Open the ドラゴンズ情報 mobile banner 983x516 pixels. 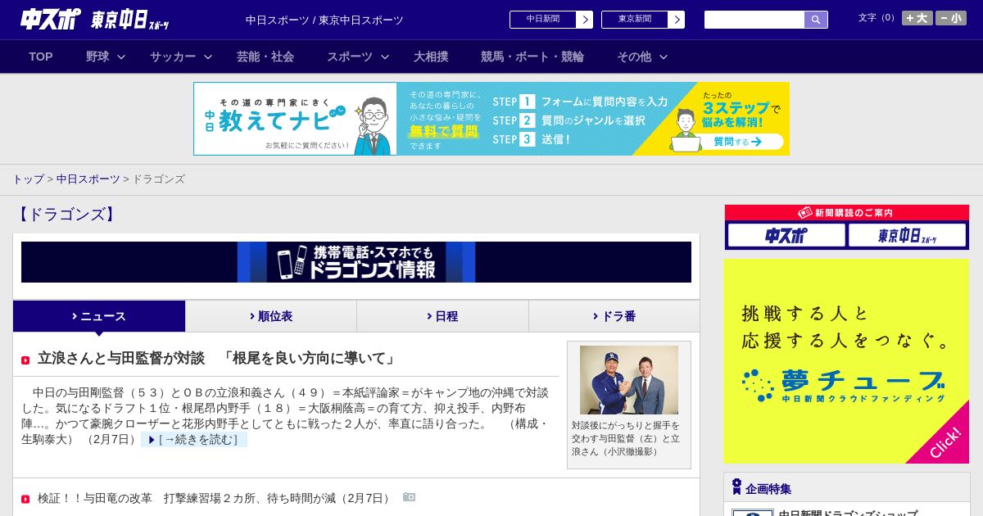click(x=356, y=262)
